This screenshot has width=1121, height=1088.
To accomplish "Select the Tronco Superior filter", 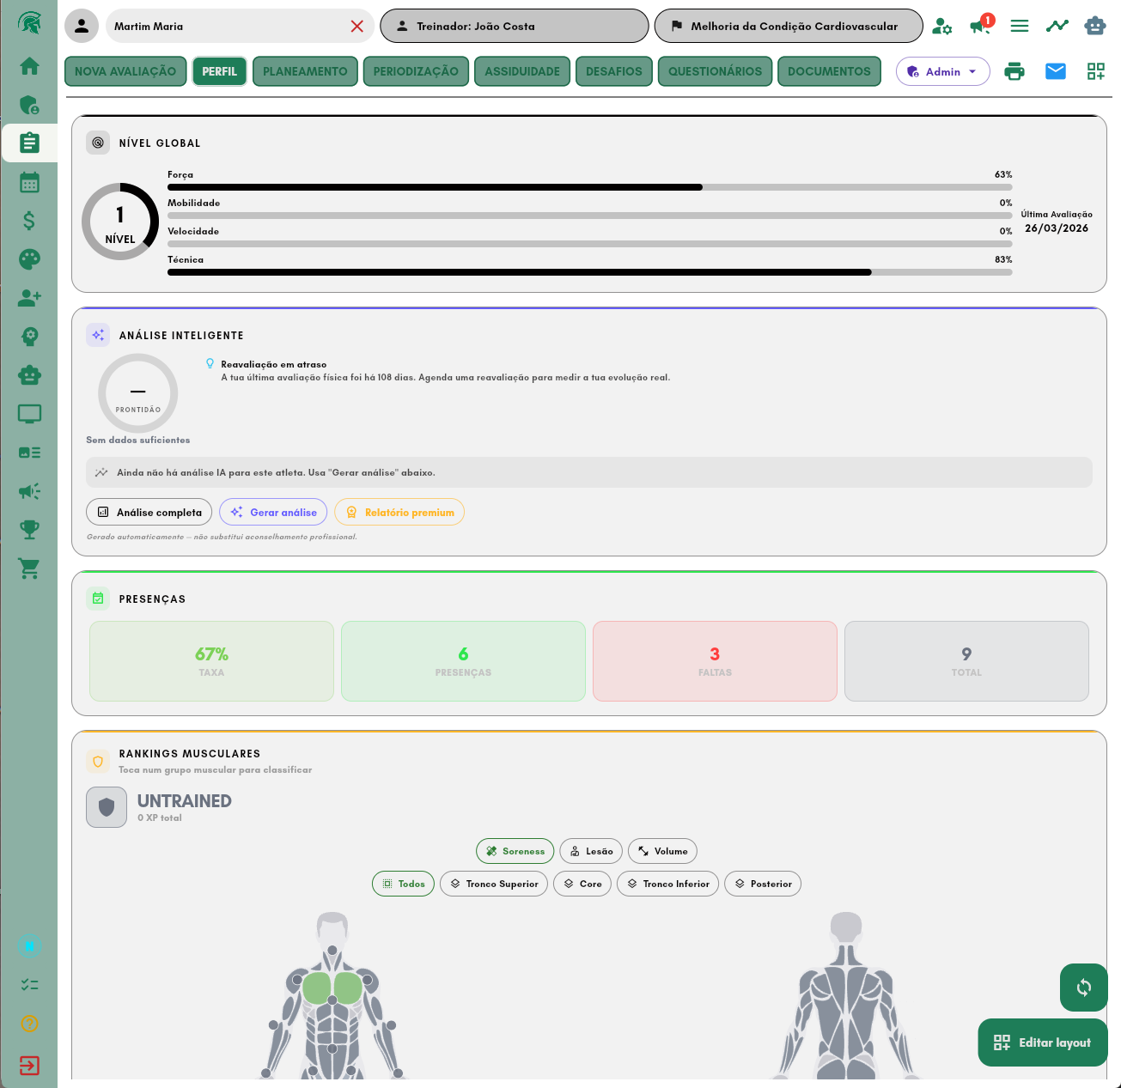I will point(494,884).
